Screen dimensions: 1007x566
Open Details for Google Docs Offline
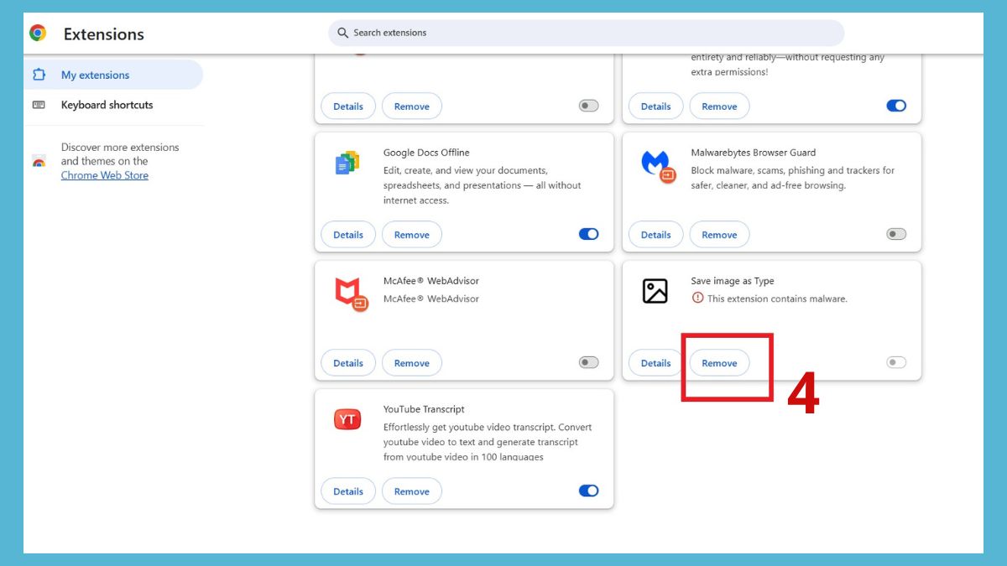coord(348,235)
